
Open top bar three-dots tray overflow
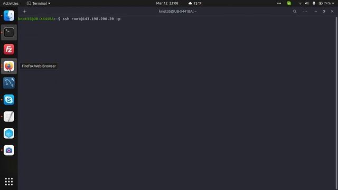(279, 3)
